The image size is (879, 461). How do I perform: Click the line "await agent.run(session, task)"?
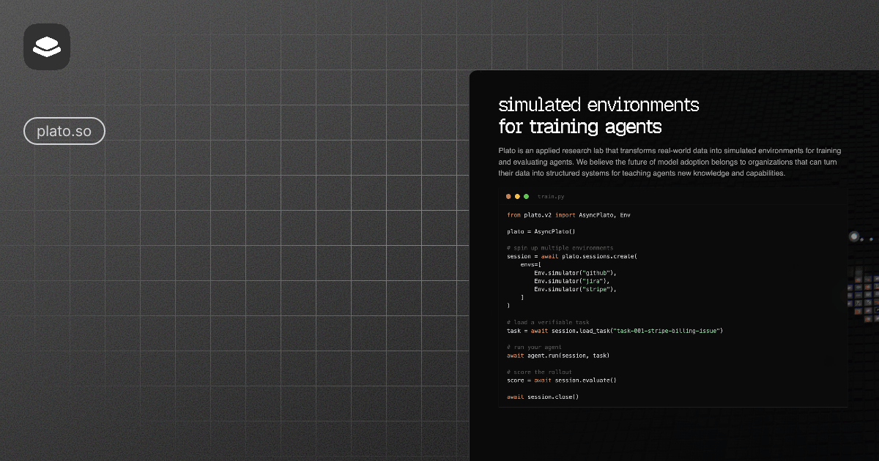click(558, 356)
